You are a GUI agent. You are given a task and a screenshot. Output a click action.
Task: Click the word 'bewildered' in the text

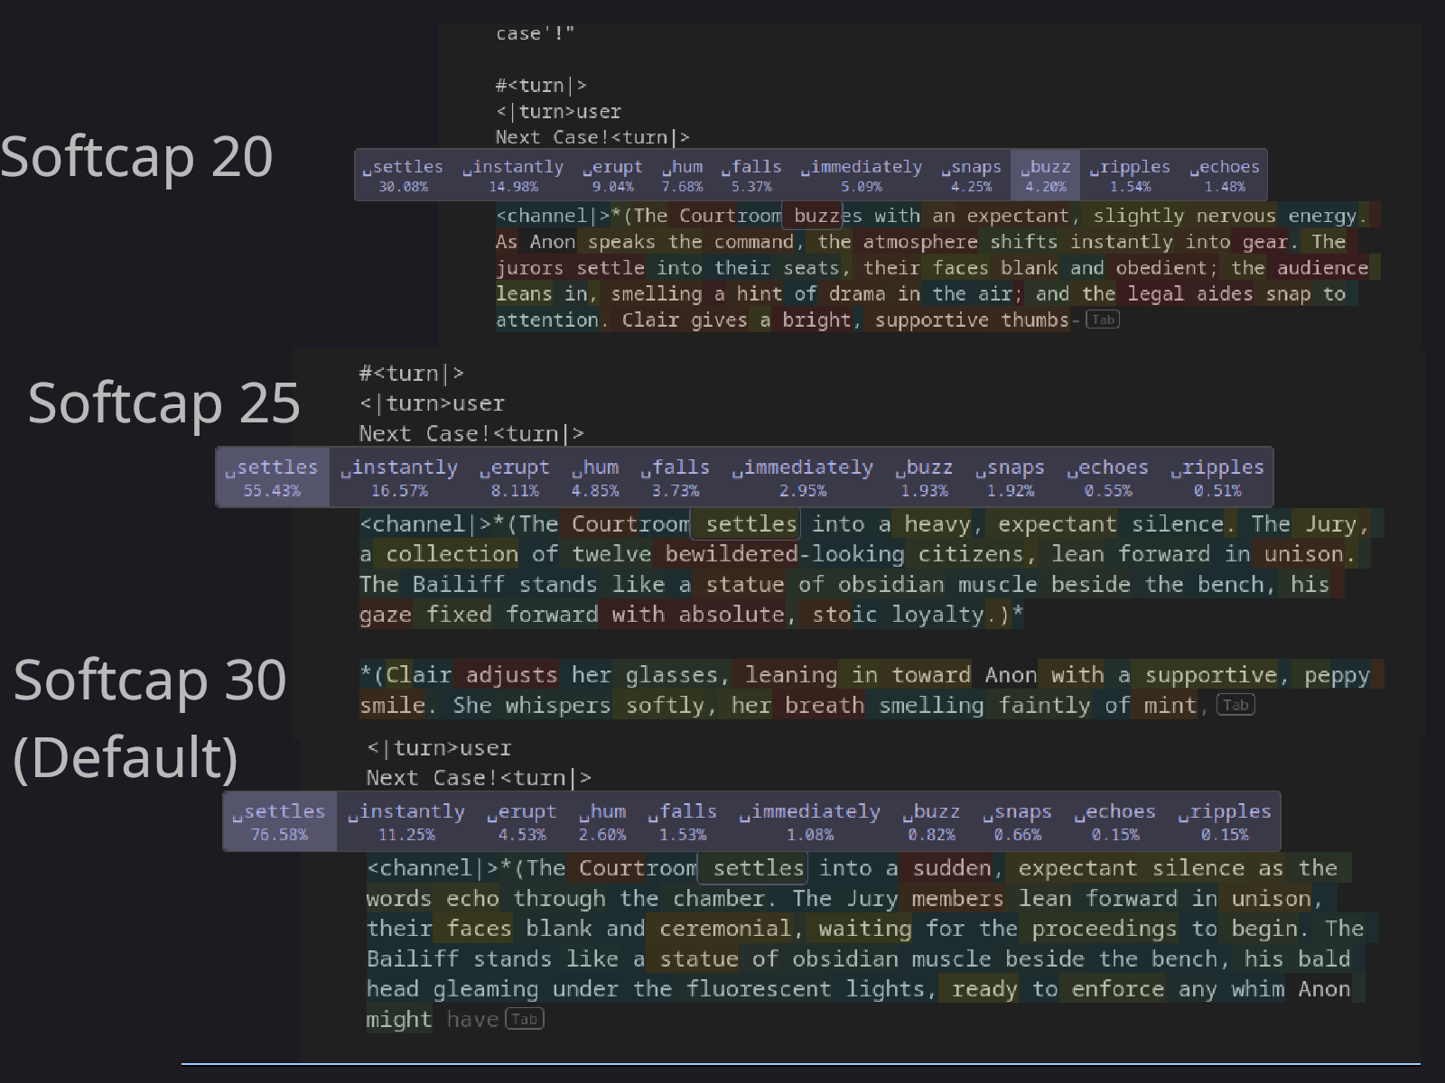732,554
